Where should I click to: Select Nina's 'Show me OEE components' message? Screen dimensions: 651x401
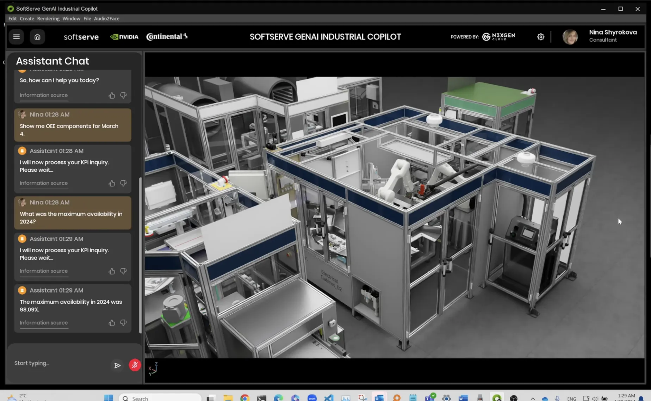coord(73,125)
